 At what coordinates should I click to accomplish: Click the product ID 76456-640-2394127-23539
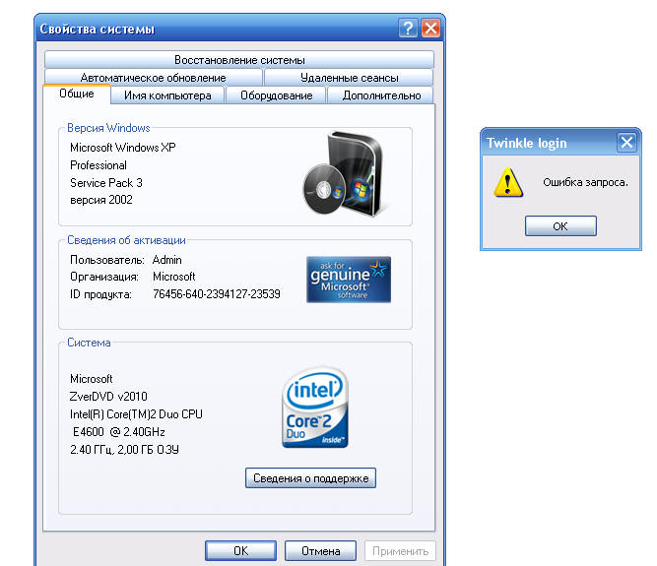point(216,294)
